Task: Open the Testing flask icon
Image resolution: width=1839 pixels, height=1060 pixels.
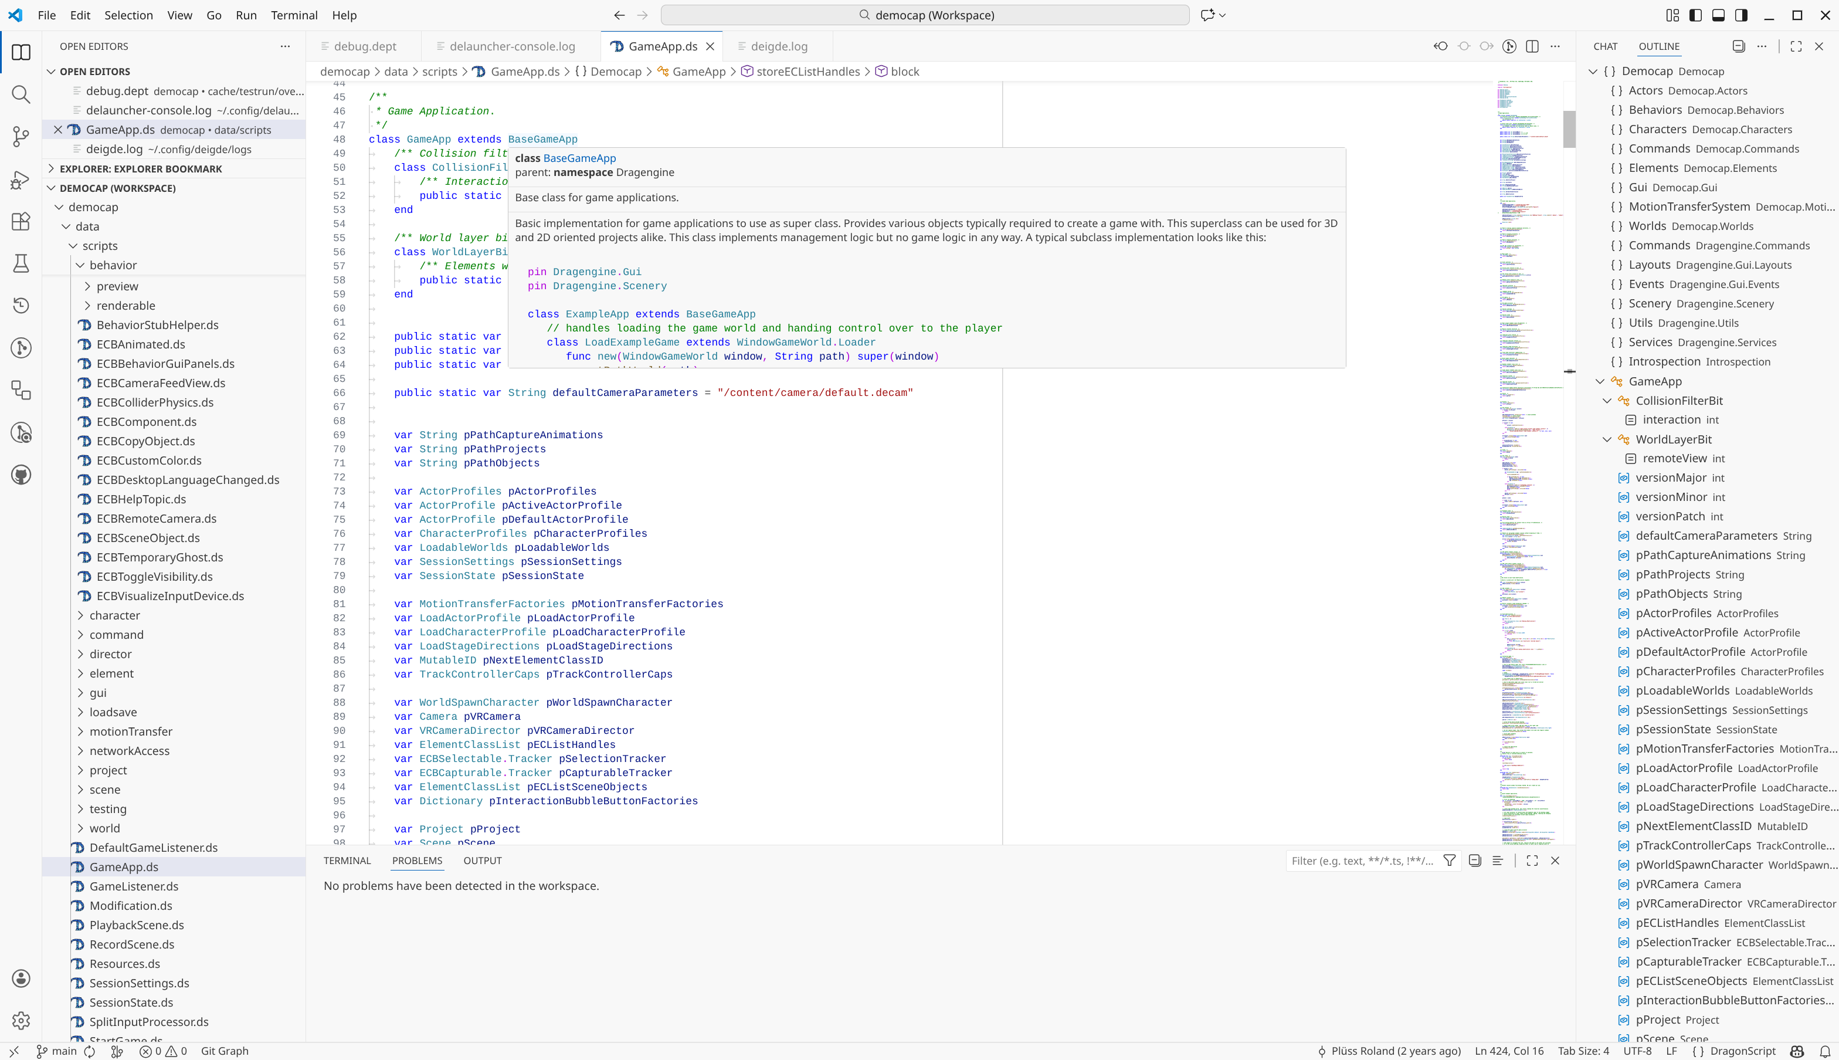Action: (x=21, y=263)
